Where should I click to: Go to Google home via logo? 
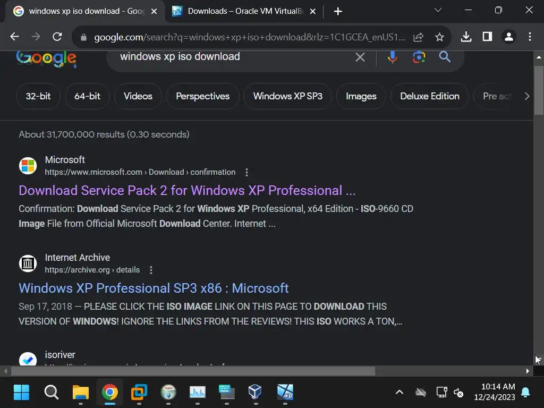pyautogui.click(x=46, y=59)
